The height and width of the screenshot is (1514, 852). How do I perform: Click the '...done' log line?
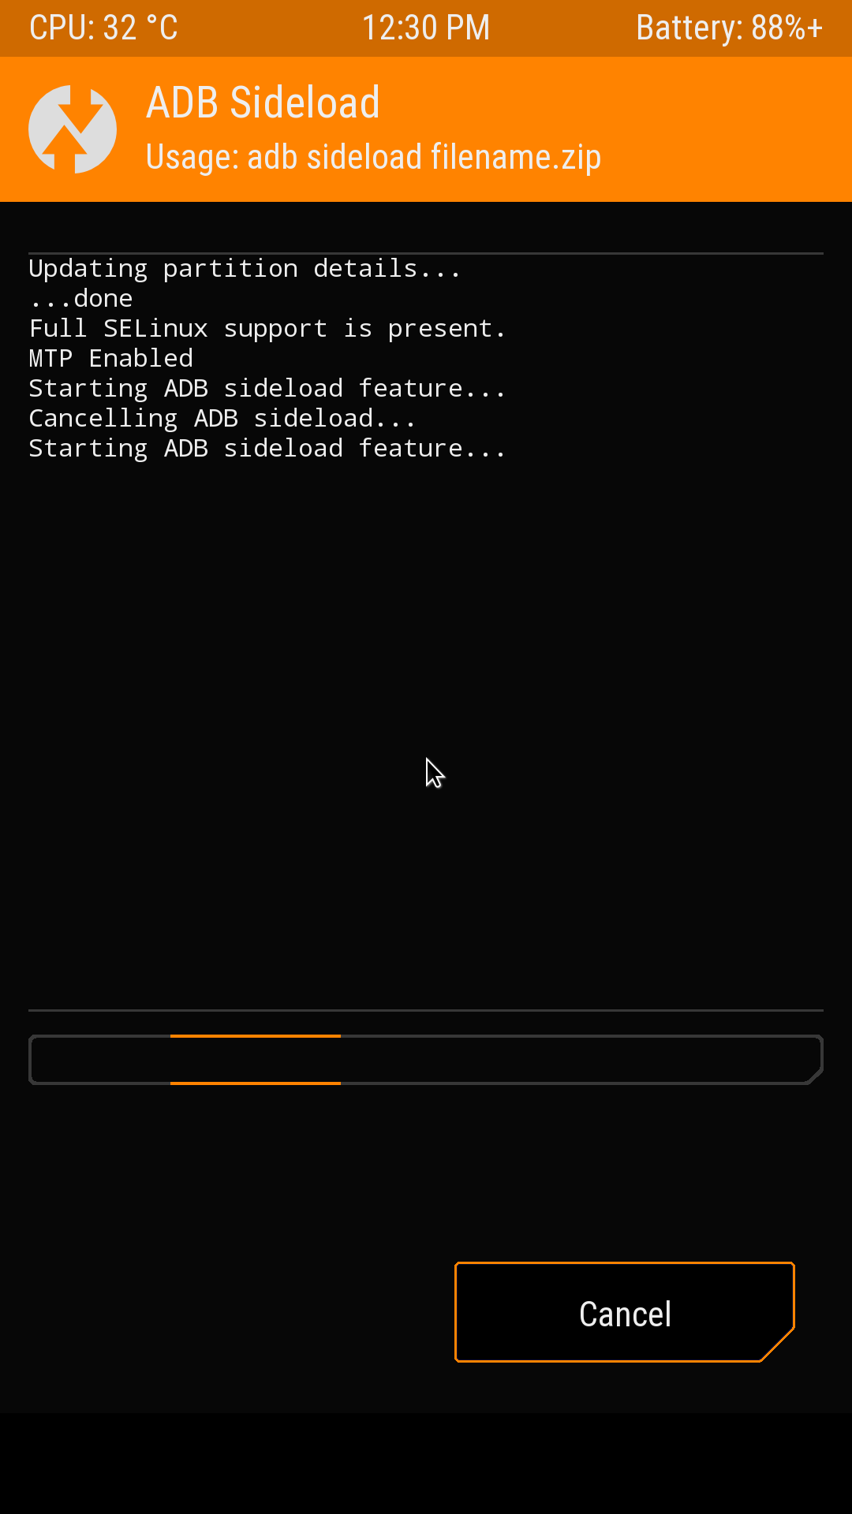pos(80,299)
